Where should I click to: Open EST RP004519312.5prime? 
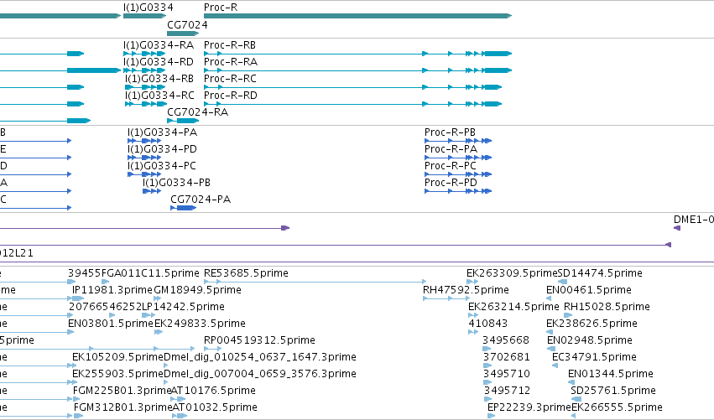tap(259, 341)
